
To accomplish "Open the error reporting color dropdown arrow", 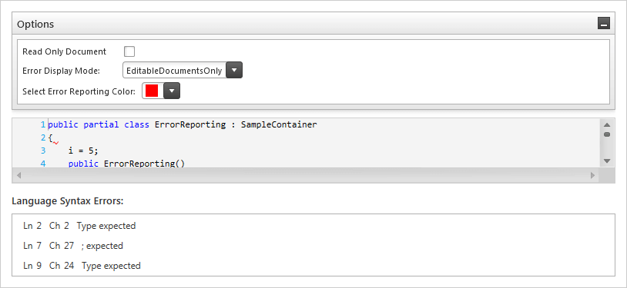I will pyautogui.click(x=172, y=91).
